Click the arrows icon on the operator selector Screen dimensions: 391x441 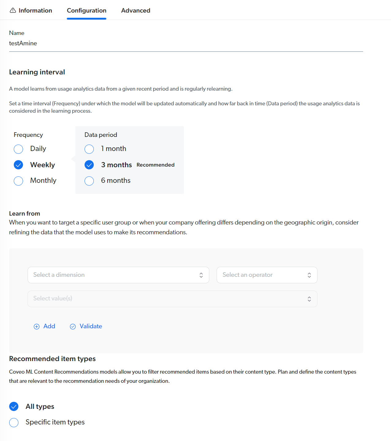[x=309, y=275]
